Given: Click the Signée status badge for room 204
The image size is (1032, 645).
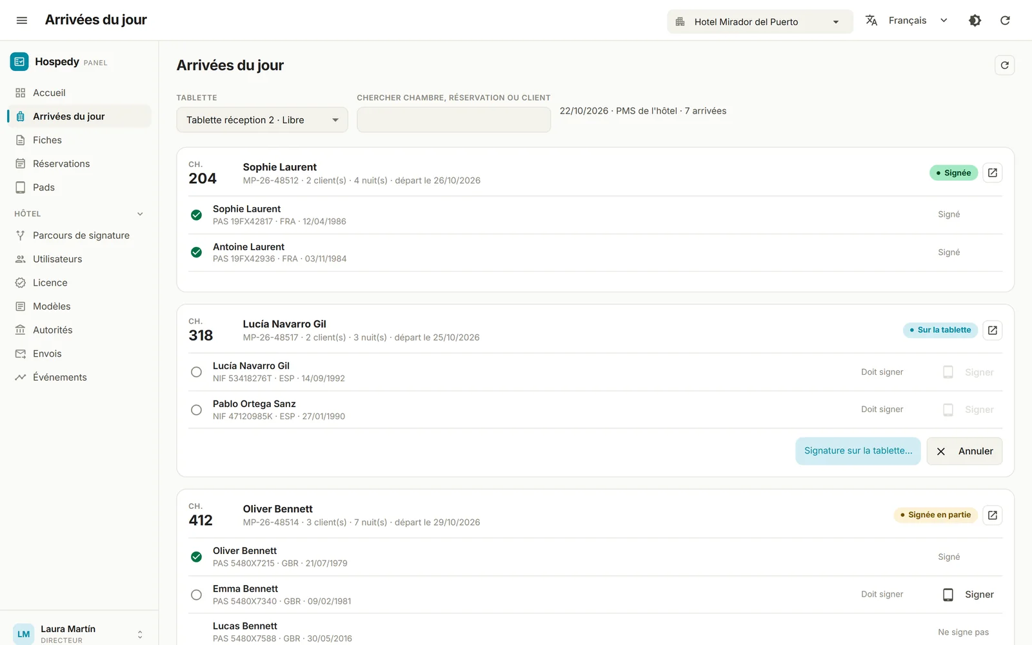Looking at the screenshot, I should tap(953, 173).
